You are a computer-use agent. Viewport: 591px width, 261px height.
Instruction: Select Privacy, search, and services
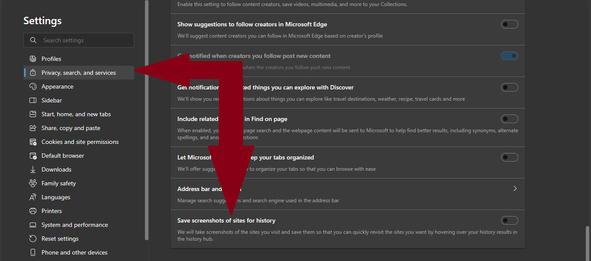(79, 73)
